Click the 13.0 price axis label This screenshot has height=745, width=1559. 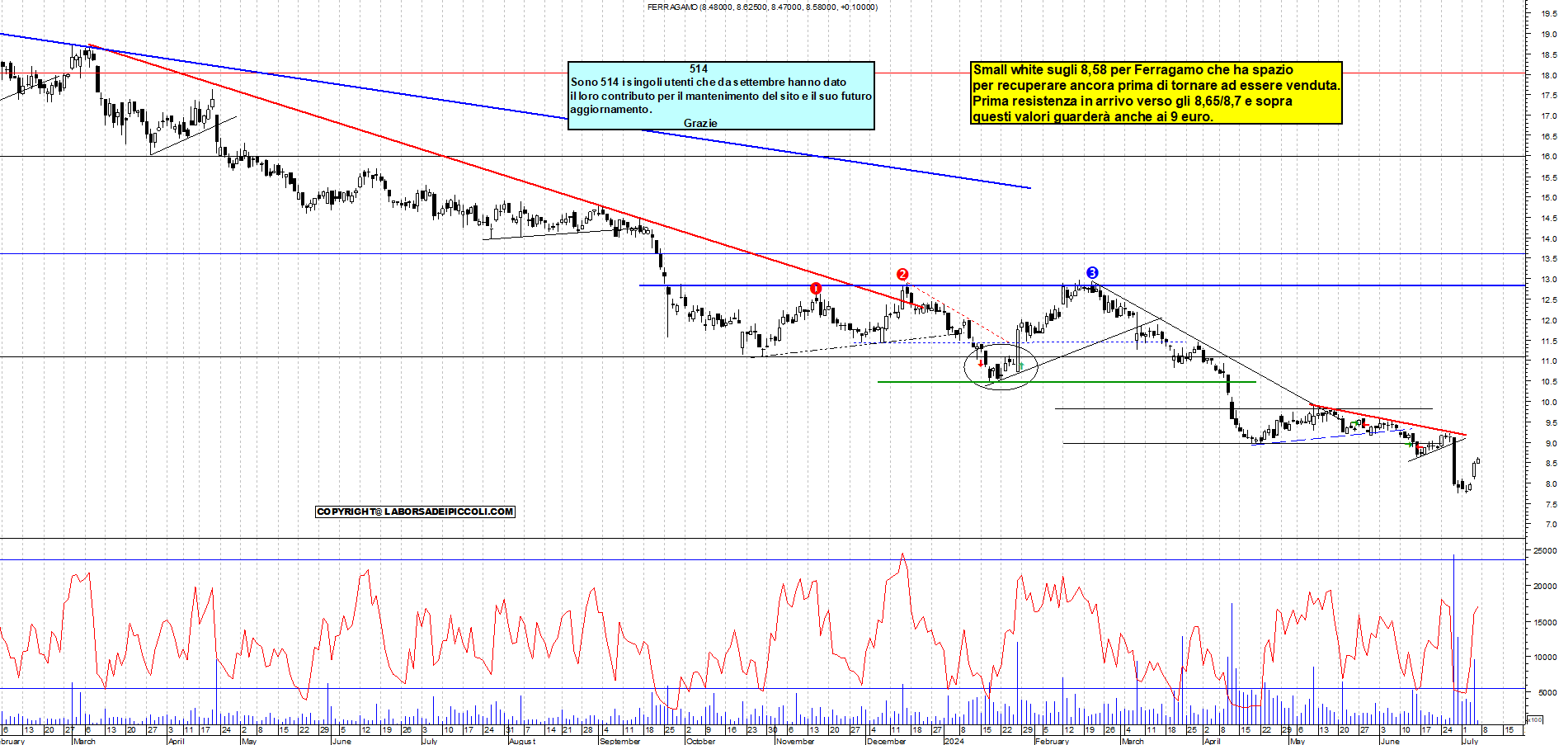[x=1548, y=280]
